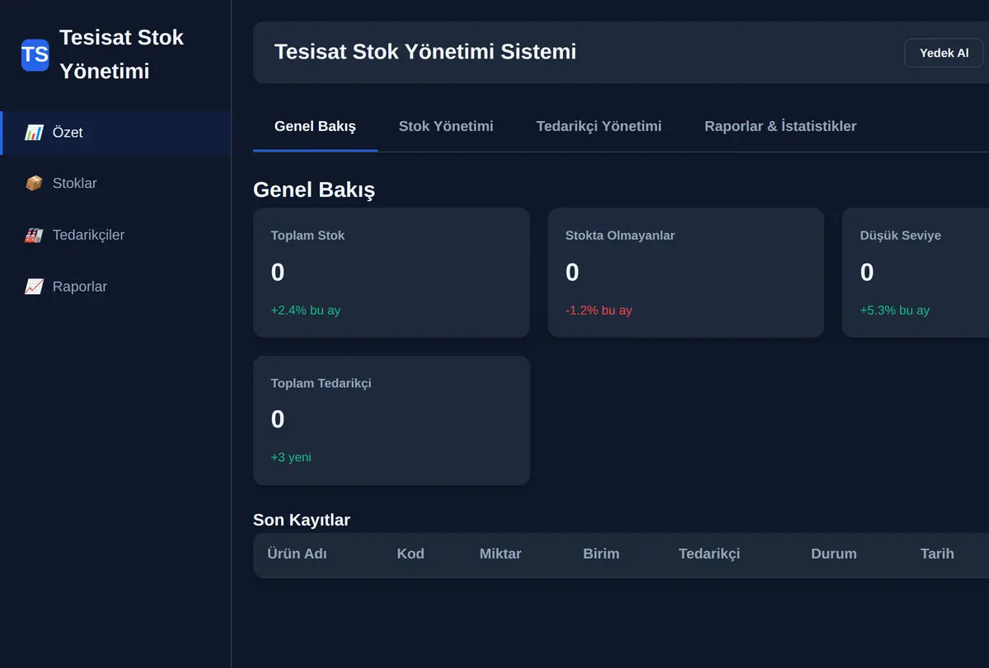The height and width of the screenshot is (668, 989).
Task: Click the Tedarikçiler factory icon
Action: [34, 236]
